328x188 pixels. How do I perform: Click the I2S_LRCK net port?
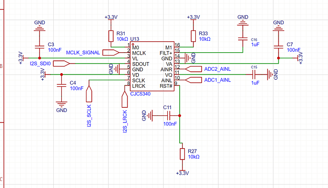[125, 99]
